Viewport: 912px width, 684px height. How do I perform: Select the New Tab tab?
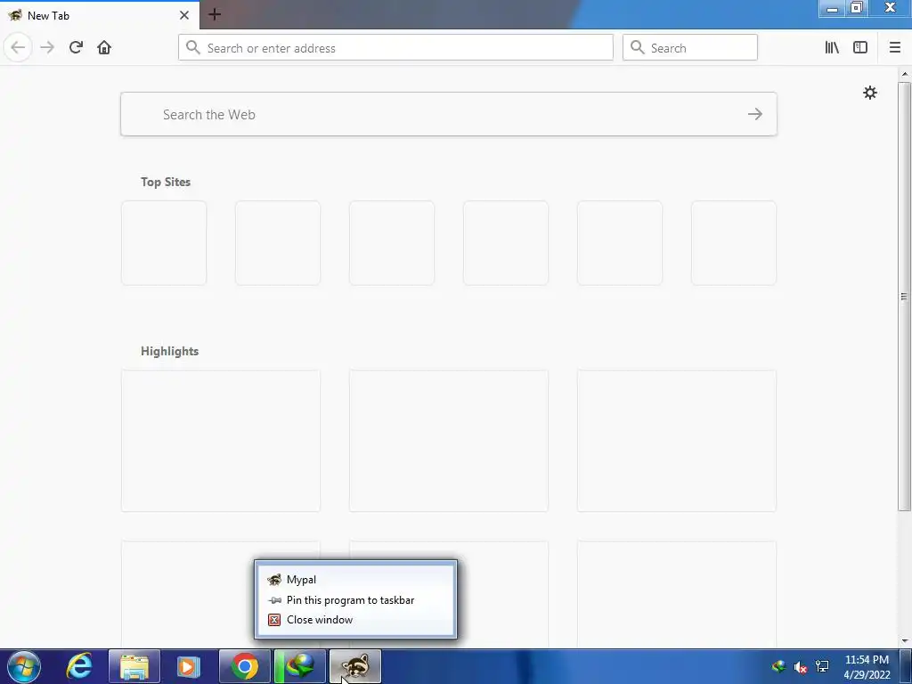click(x=100, y=15)
